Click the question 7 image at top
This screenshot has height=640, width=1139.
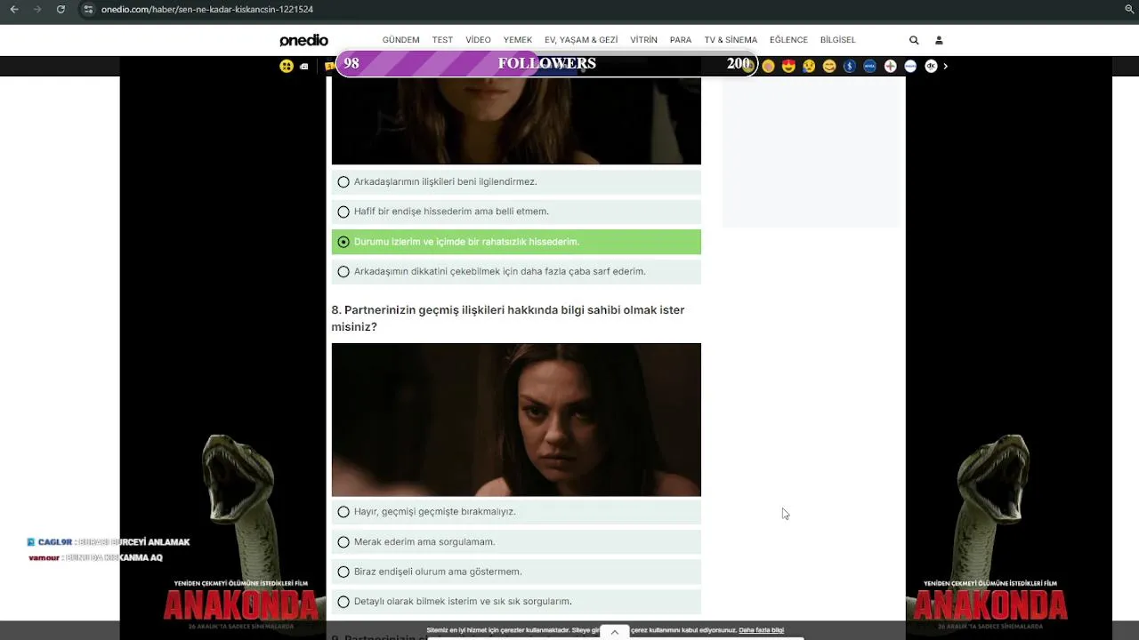516,120
